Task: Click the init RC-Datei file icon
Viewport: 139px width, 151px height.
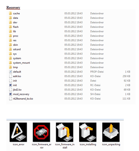Action: (10, 85)
